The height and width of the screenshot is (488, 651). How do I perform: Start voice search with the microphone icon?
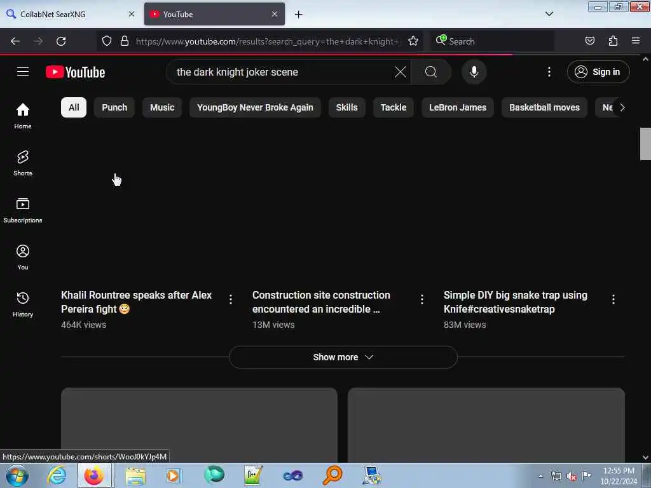474,72
